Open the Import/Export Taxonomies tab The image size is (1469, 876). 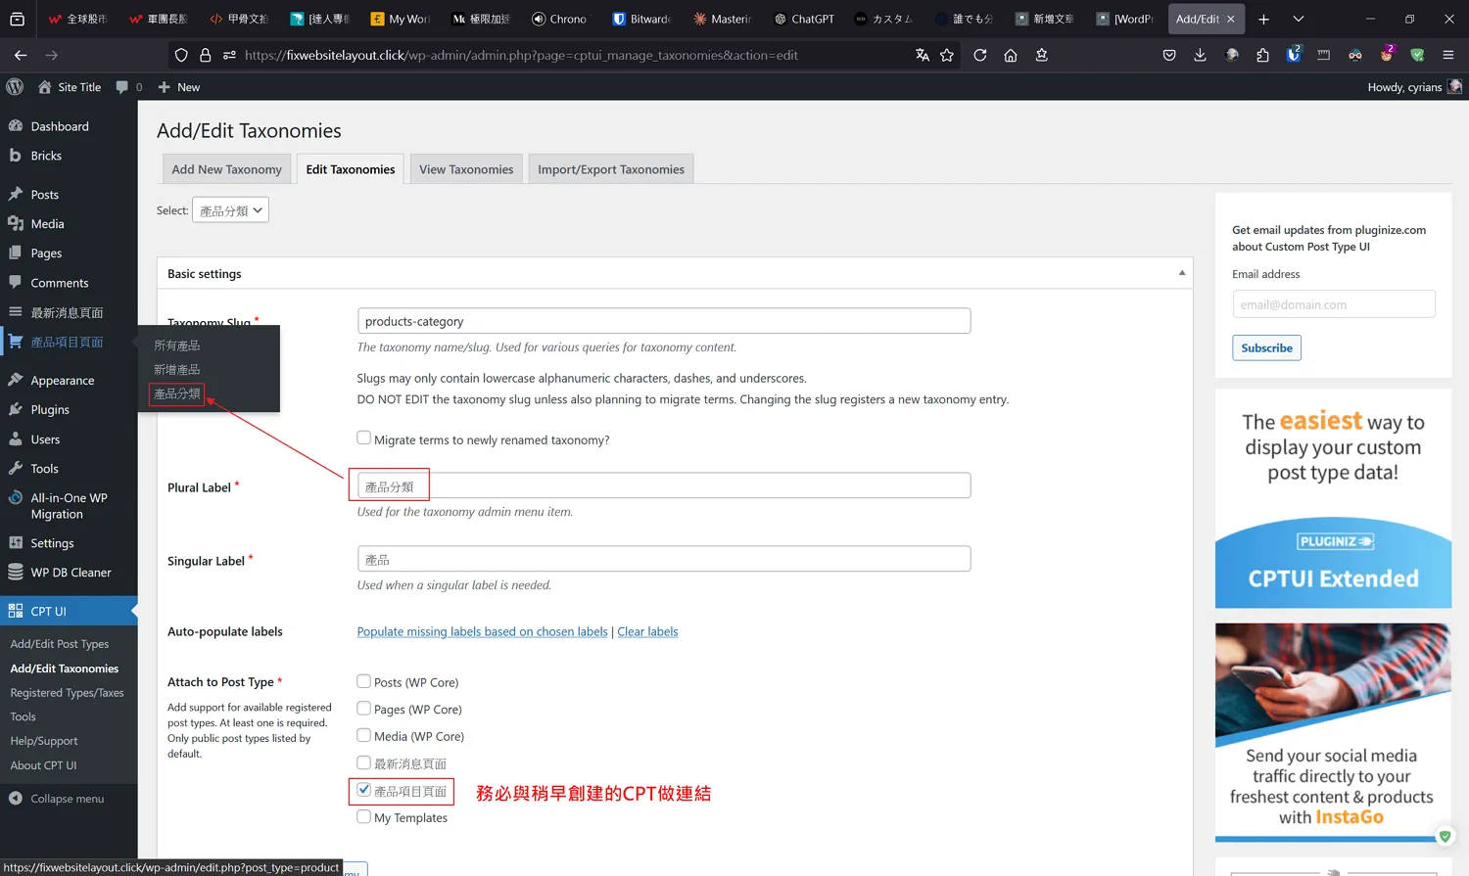pyautogui.click(x=611, y=169)
